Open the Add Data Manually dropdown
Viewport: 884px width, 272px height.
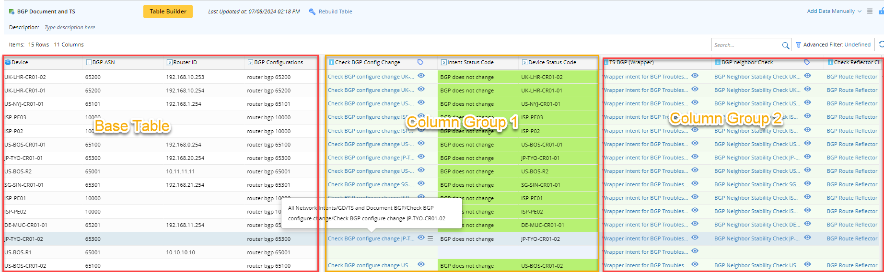coord(834,11)
